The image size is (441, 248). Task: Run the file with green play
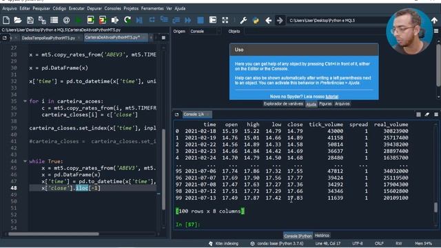click(x=79, y=20)
